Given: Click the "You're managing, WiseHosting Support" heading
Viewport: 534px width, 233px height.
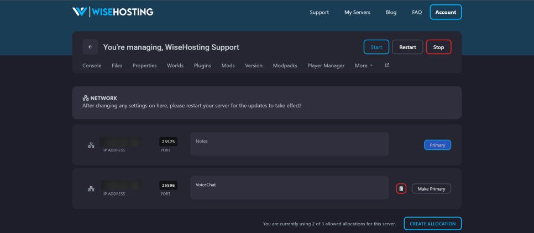Looking at the screenshot, I should [x=171, y=47].
